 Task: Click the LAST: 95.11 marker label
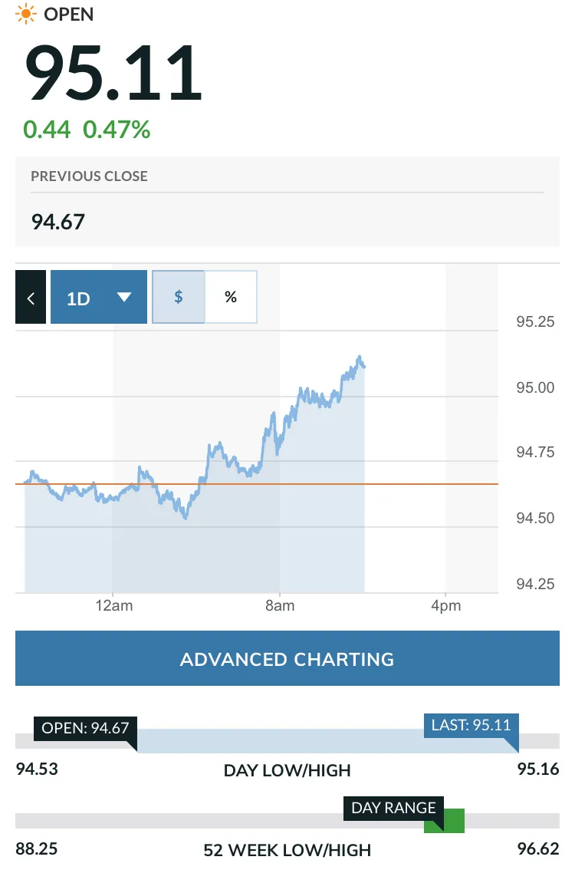pyautogui.click(x=471, y=725)
